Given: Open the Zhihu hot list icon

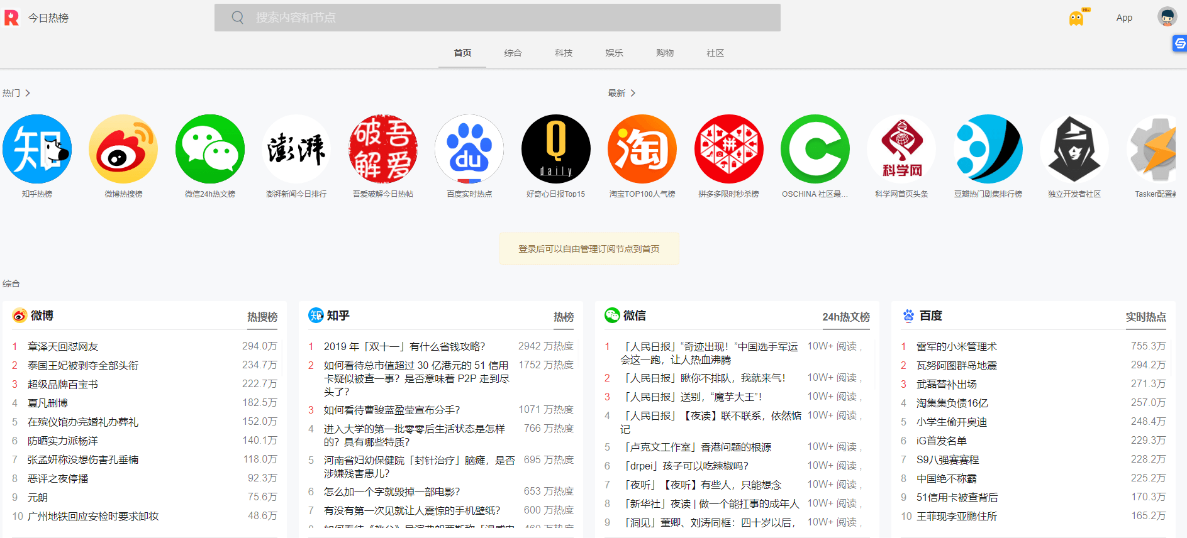Looking at the screenshot, I should [x=37, y=149].
